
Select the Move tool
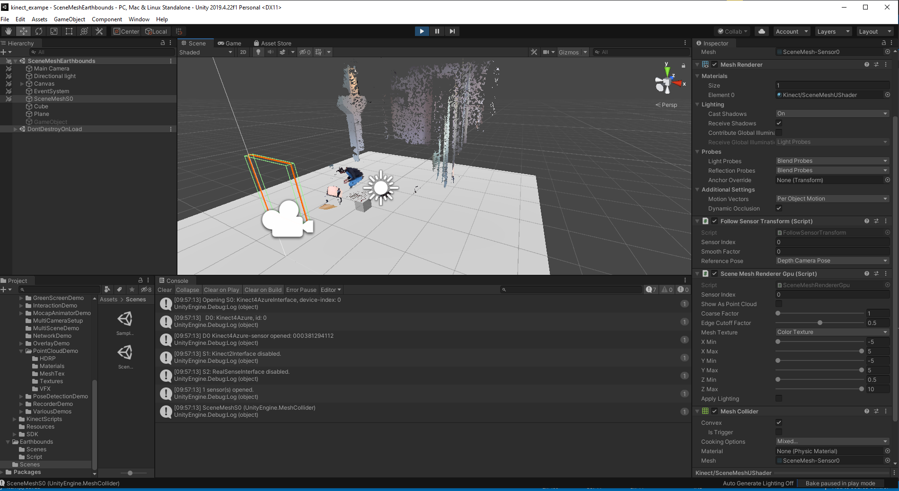coord(23,31)
